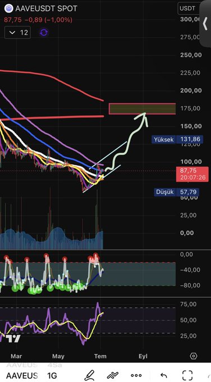Open the indicators menu icon
Image resolution: width=211 pixels, height=382 pixels.
click(112, 375)
